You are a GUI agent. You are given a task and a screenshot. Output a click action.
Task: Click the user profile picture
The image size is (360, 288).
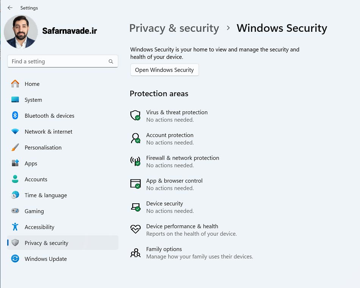21,32
